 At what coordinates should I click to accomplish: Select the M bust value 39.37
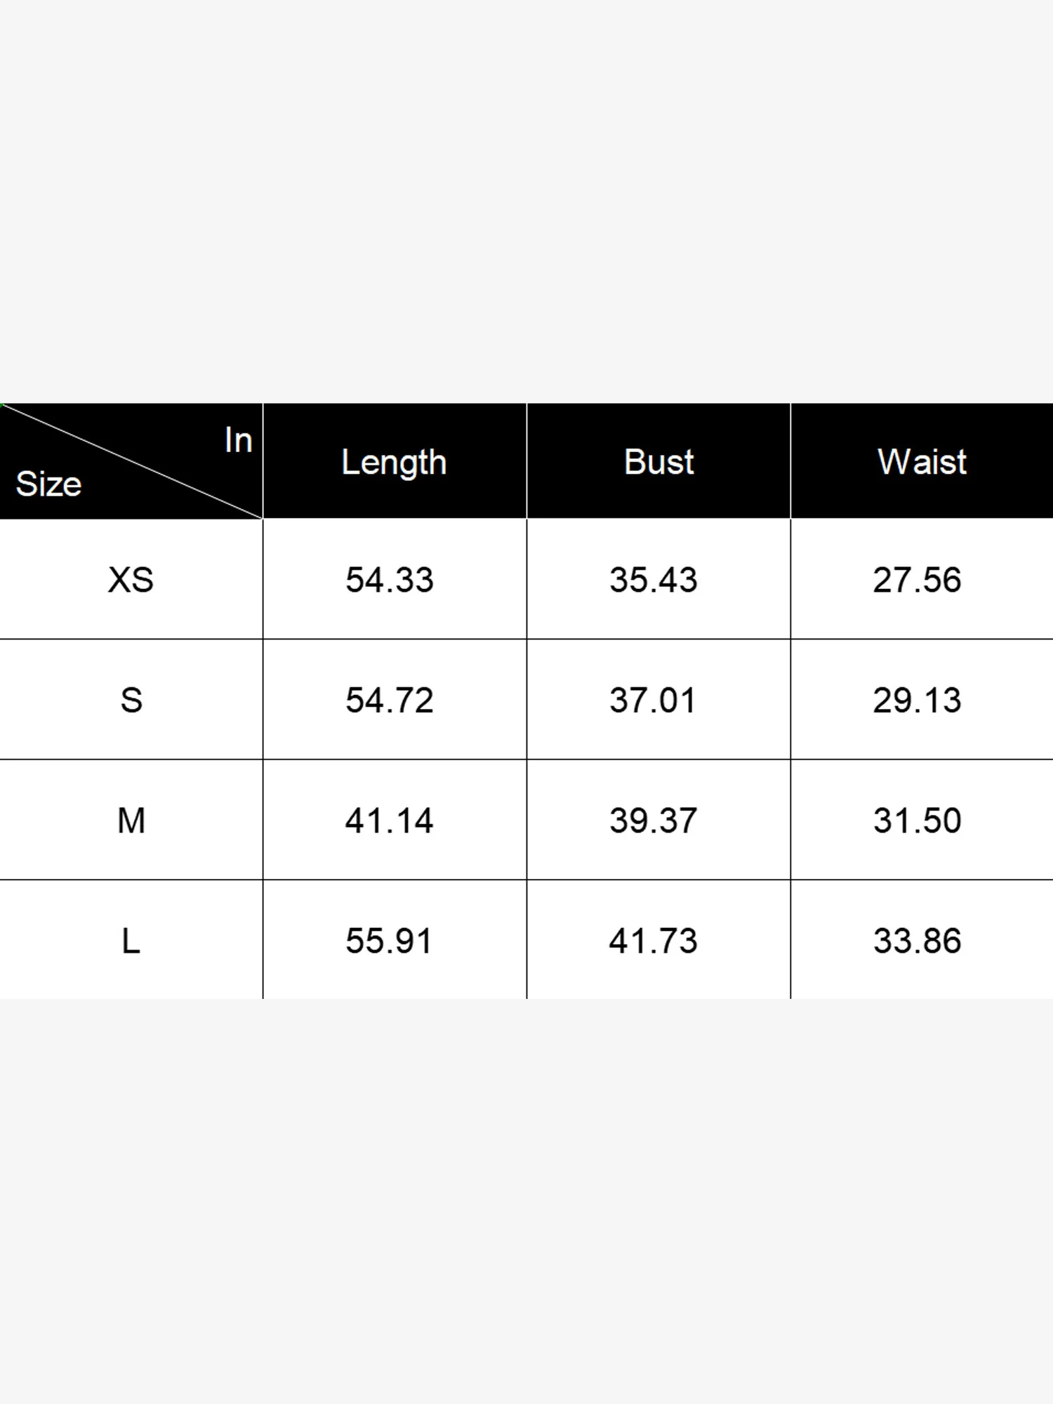tap(654, 821)
